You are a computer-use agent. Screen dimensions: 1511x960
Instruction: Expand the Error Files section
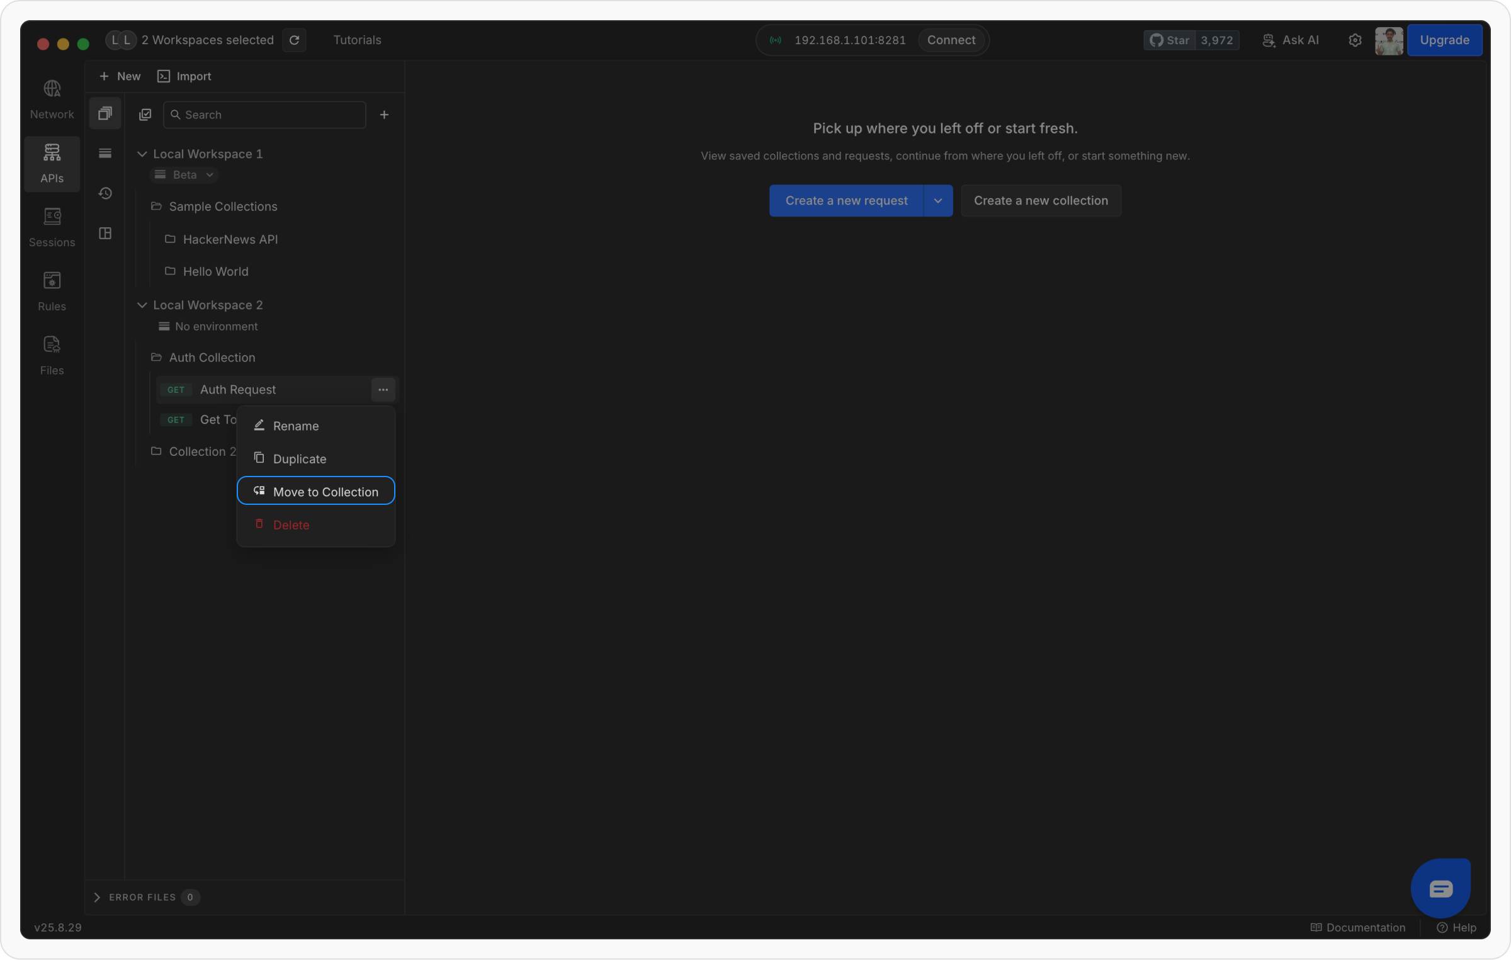point(98,897)
